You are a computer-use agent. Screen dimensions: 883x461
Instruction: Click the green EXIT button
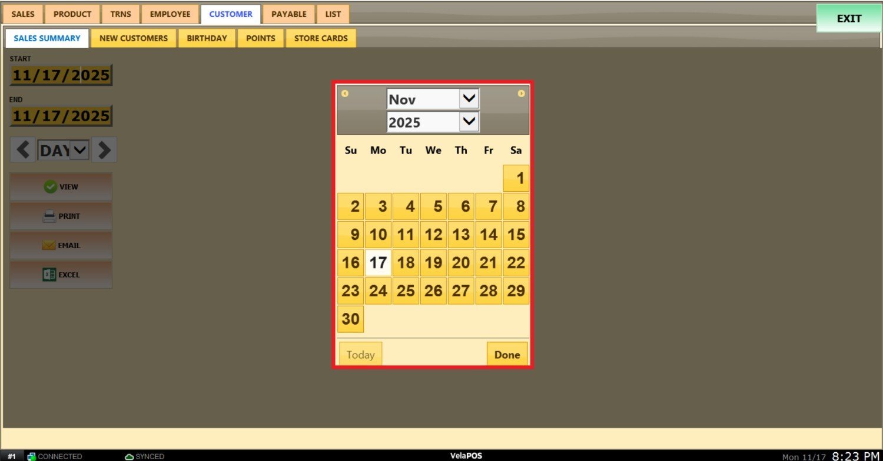tap(849, 18)
